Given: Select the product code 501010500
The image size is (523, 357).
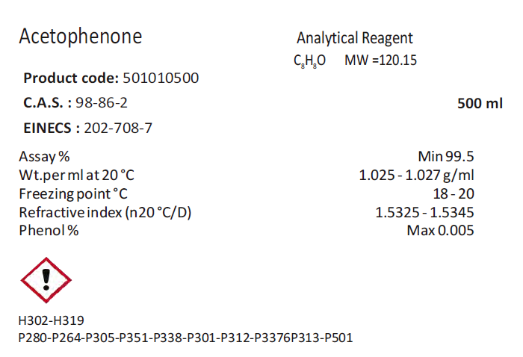Looking at the screenshot, I should (x=161, y=78).
